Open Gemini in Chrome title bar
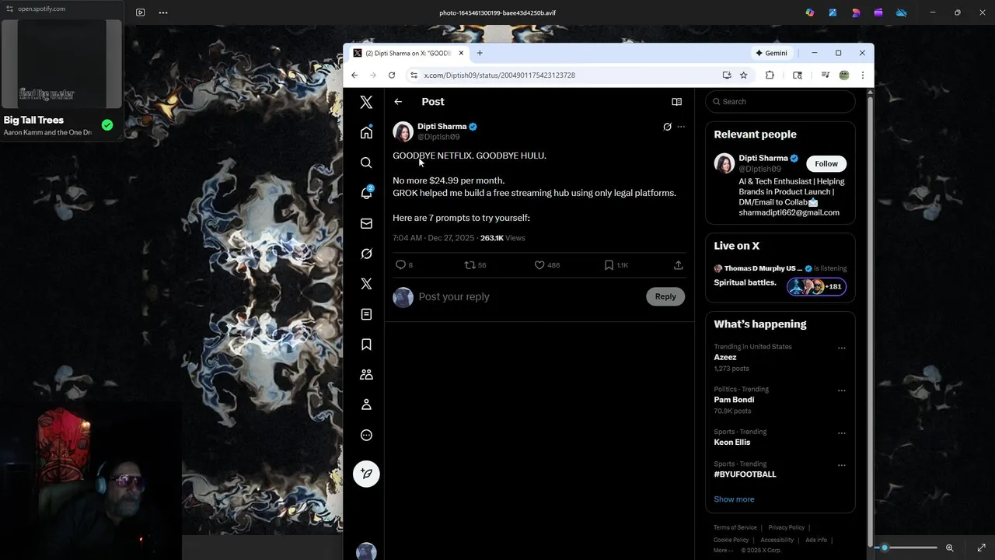 [771, 53]
